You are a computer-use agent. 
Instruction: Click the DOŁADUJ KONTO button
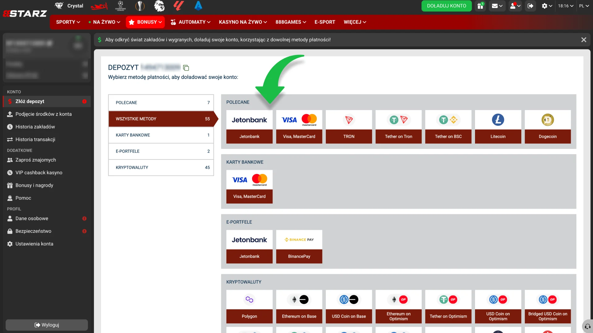(x=446, y=6)
